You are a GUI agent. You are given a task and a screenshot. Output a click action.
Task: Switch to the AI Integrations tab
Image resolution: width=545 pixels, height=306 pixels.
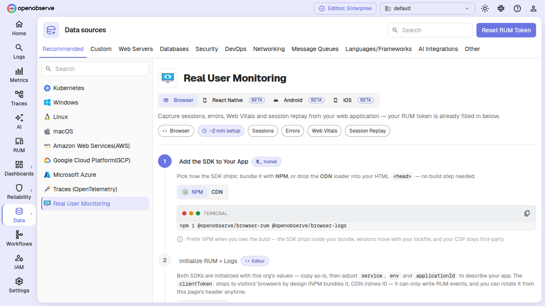pyautogui.click(x=438, y=49)
